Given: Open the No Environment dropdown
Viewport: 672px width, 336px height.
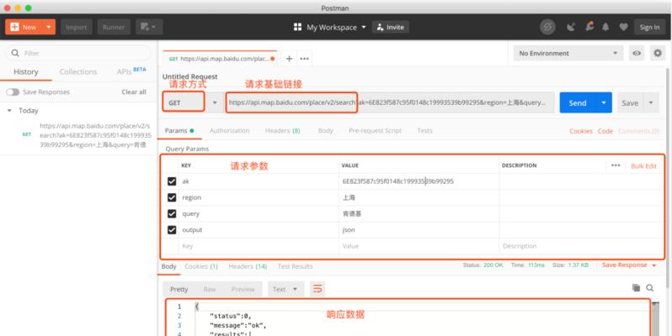Looking at the screenshot, I should 568,53.
